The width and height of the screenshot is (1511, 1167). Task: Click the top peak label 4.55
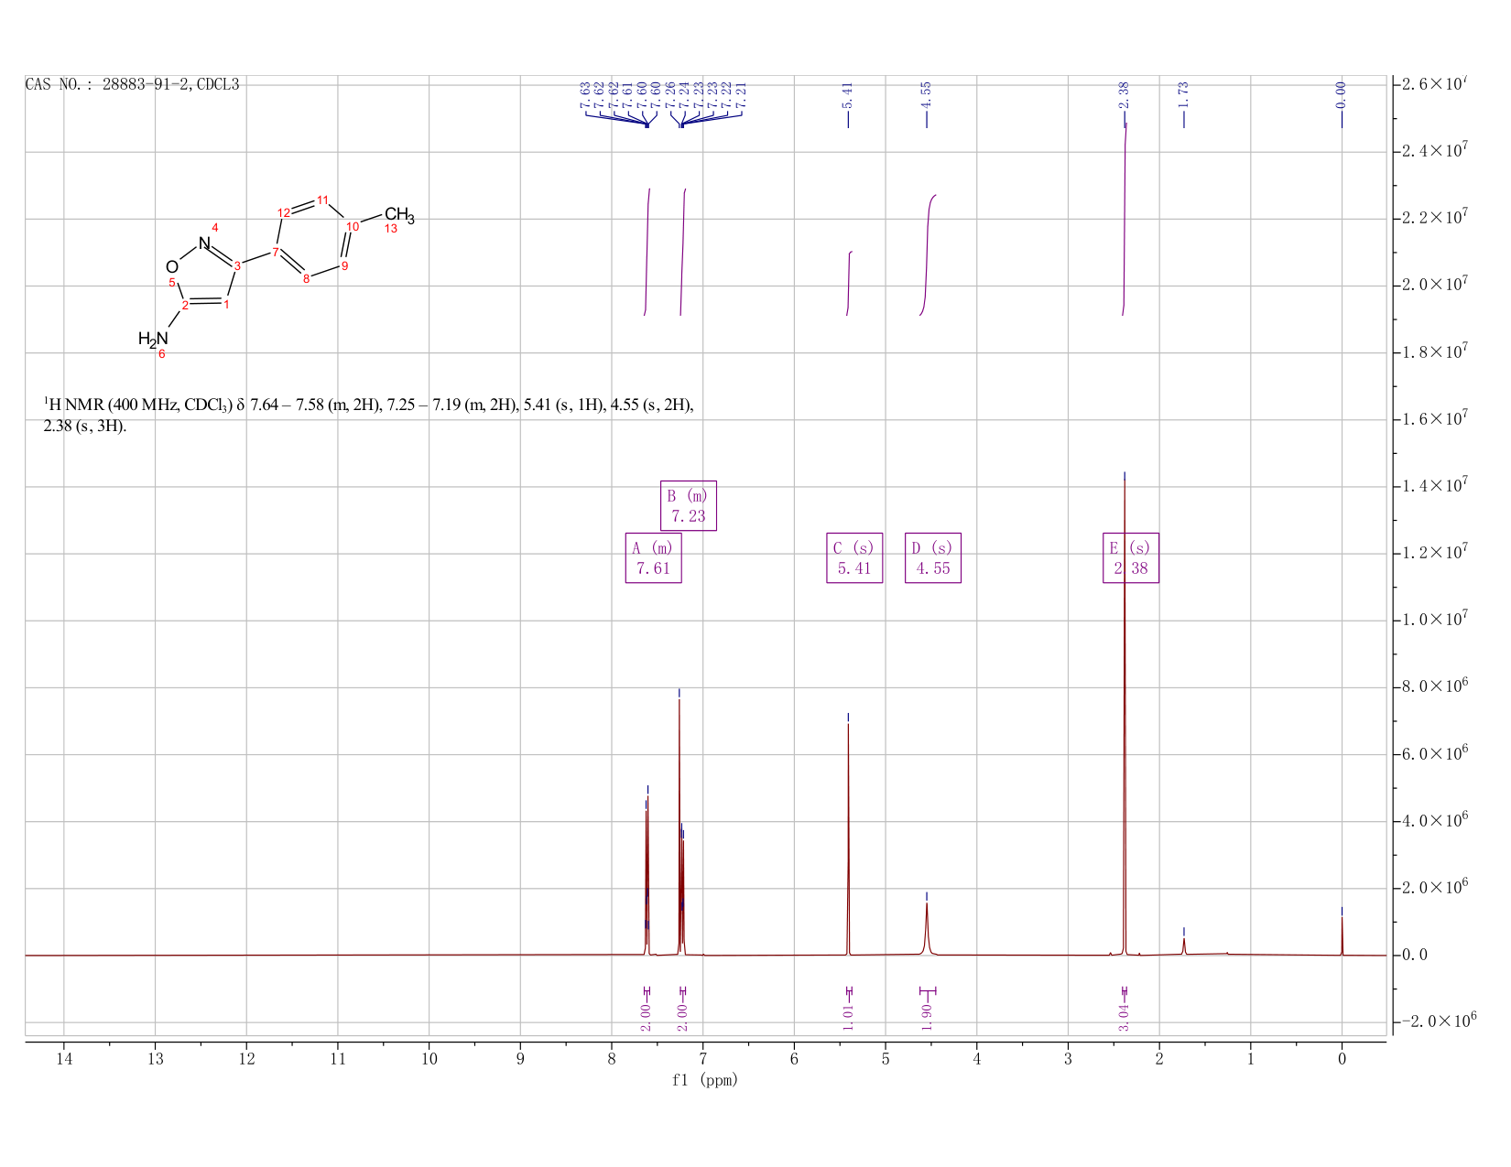click(926, 94)
